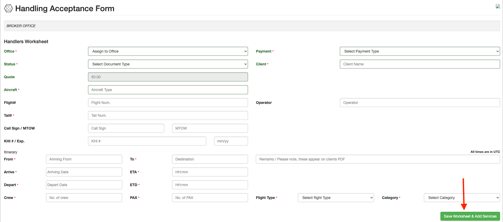Click into the Tail Num. field
Screen dimensions: 503x222
click(168, 115)
